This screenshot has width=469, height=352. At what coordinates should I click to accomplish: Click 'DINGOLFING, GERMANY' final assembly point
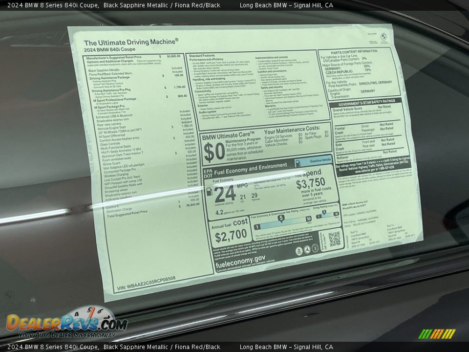pos(375,83)
